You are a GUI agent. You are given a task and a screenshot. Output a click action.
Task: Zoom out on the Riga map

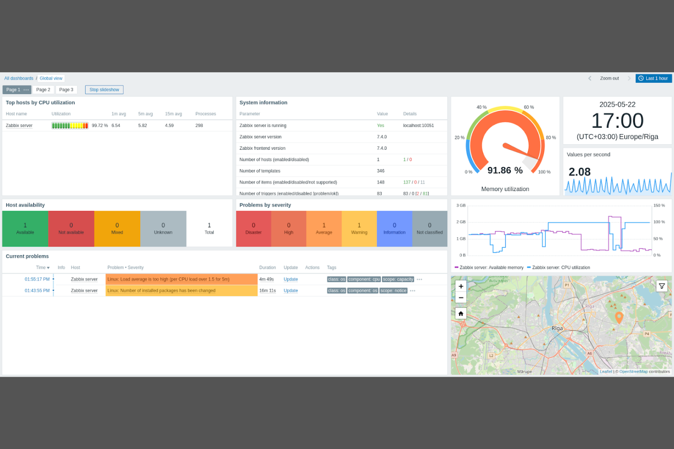pos(460,298)
